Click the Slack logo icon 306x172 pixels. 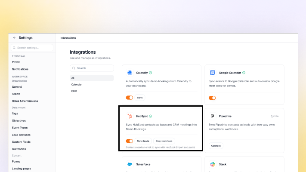213,164
